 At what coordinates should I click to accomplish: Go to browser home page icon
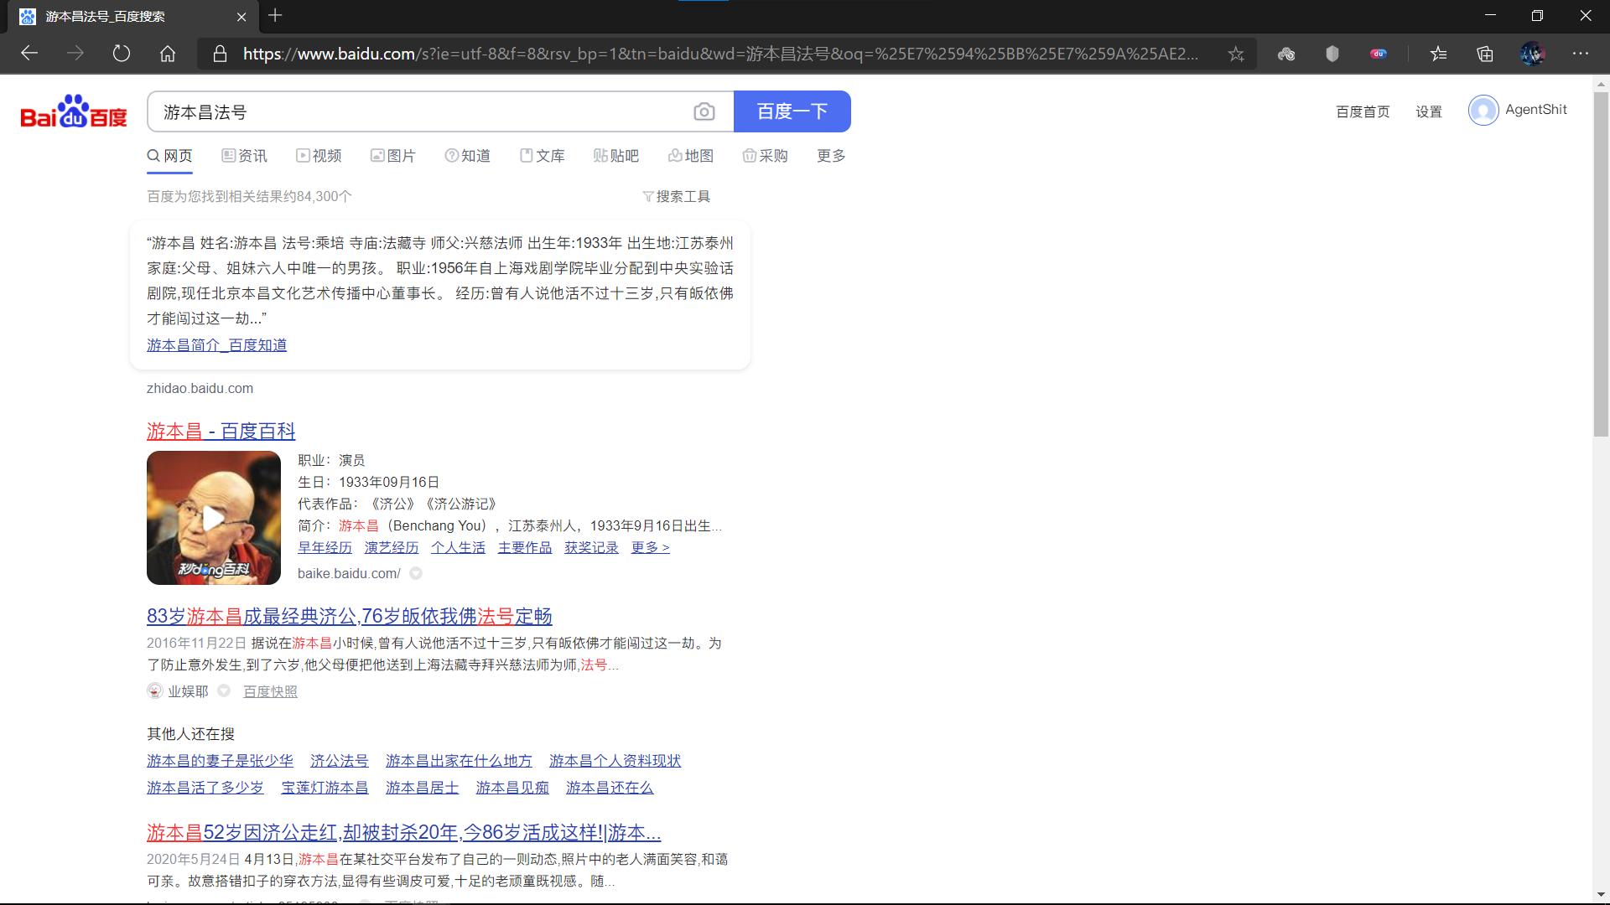[168, 54]
